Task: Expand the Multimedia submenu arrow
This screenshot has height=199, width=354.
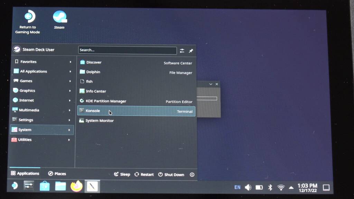Action: pyautogui.click(x=69, y=110)
